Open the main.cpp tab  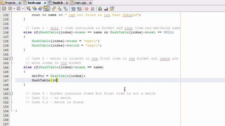coord(81,3)
